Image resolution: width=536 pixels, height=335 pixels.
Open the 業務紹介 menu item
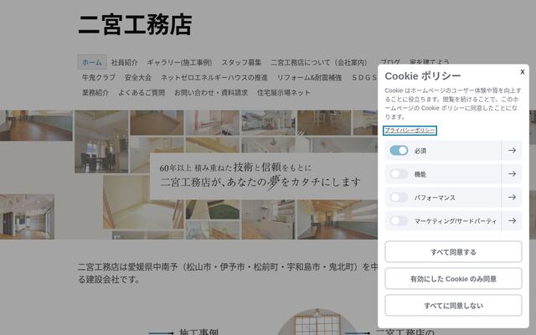(95, 93)
